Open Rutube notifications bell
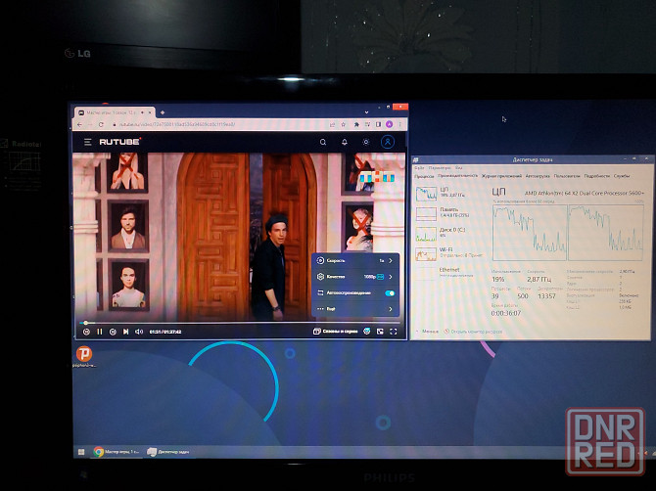Image resolution: width=656 pixels, height=491 pixels. (345, 142)
